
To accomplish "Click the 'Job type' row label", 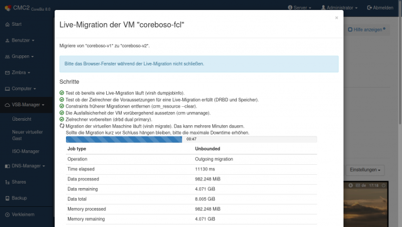I will point(77,148).
